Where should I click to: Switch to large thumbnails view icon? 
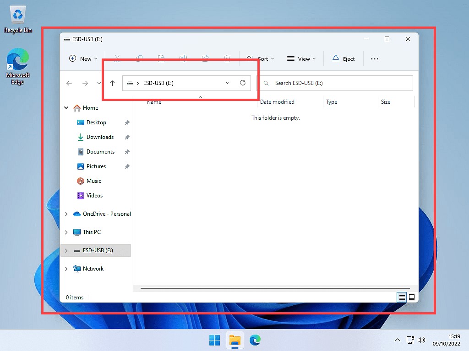(412, 297)
